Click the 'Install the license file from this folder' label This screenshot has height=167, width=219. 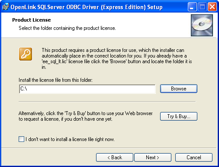pos(55,80)
